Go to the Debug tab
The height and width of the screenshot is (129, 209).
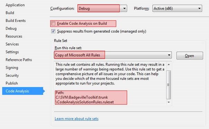tap(11, 29)
